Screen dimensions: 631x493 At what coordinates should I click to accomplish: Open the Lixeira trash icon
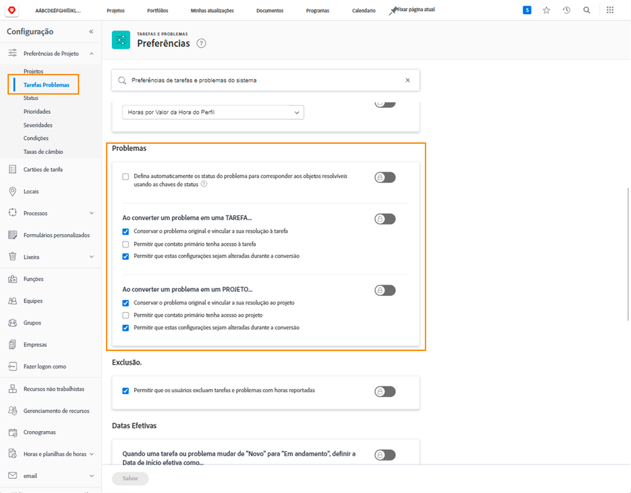tap(12, 256)
